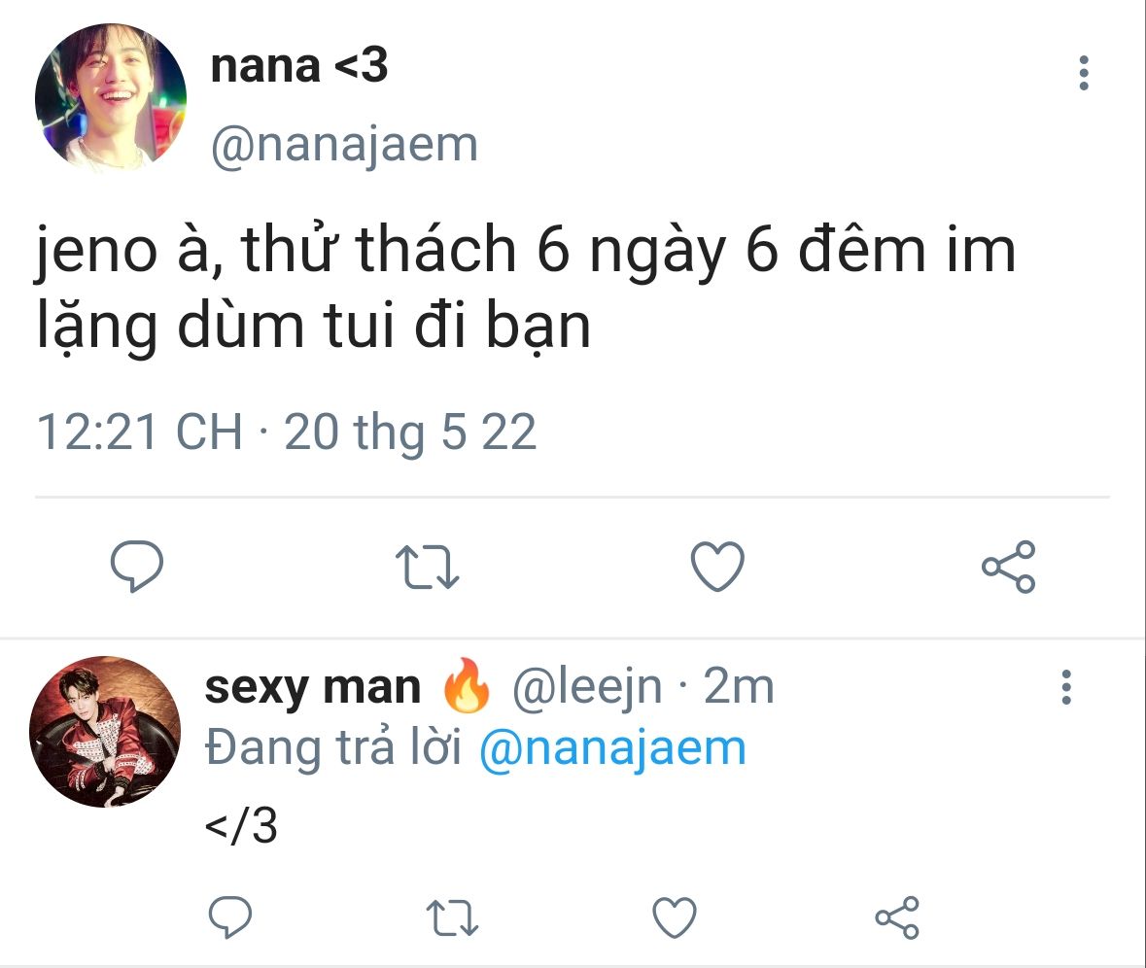Tap the 2m reply timestamp
The width and height of the screenshot is (1146, 968).
(739, 687)
